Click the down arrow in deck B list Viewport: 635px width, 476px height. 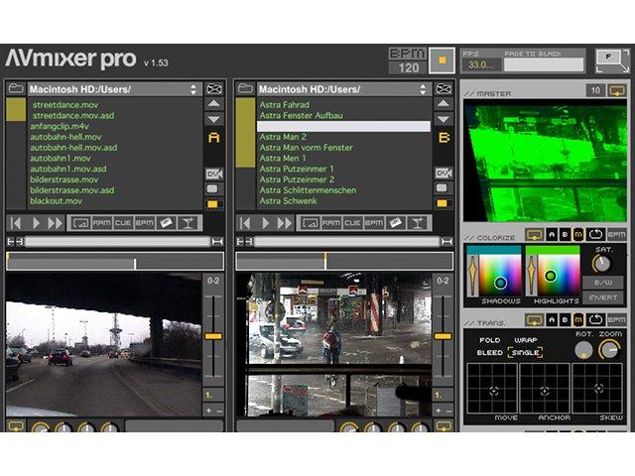coord(444,119)
